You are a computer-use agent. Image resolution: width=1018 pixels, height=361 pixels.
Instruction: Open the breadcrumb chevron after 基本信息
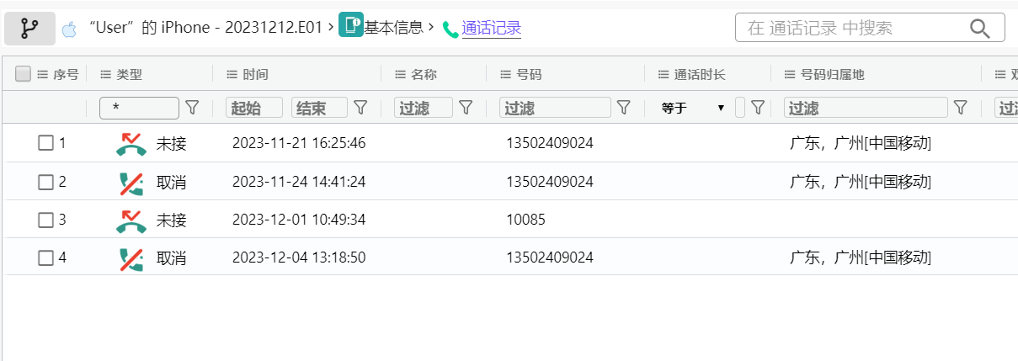click(431, 27)
